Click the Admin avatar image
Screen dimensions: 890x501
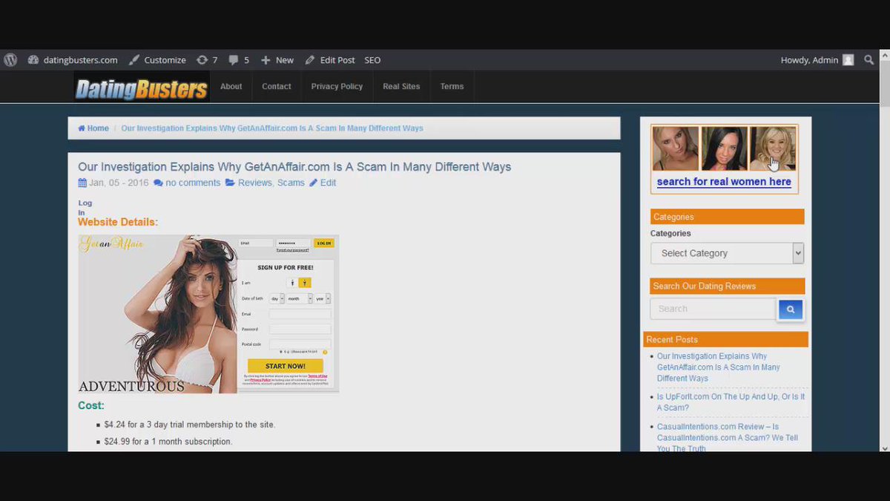848,60
